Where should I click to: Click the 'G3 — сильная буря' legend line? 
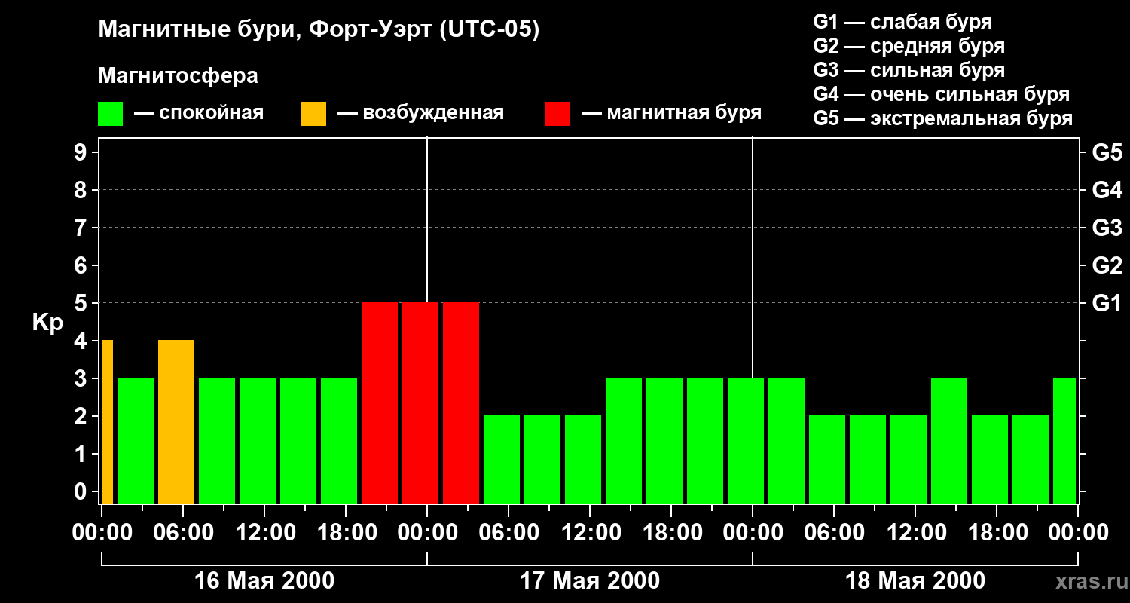point(909,70)
